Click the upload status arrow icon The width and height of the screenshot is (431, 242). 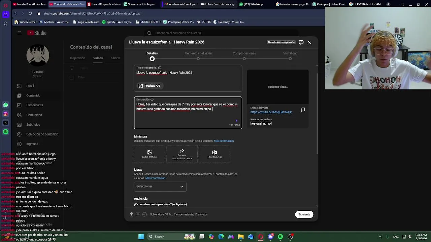(x=131, y=214)
